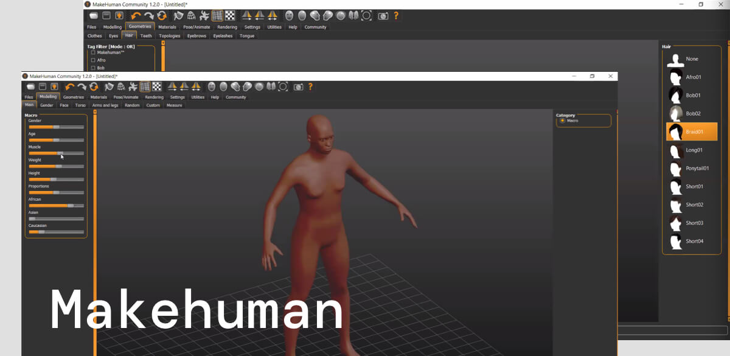Check the Bob tag filter checkbox
Viewport: 730px width, 356px height.
[93, 68]
